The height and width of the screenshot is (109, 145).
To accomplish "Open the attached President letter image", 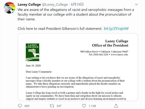I will [x=78, y=67].
